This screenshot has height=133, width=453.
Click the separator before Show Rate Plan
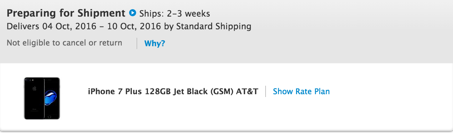pyautogui.click(x=266, y=91)
